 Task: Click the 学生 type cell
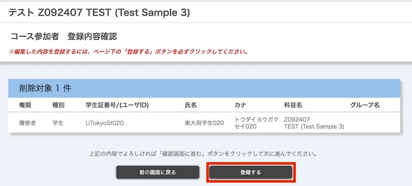[58, 123]
